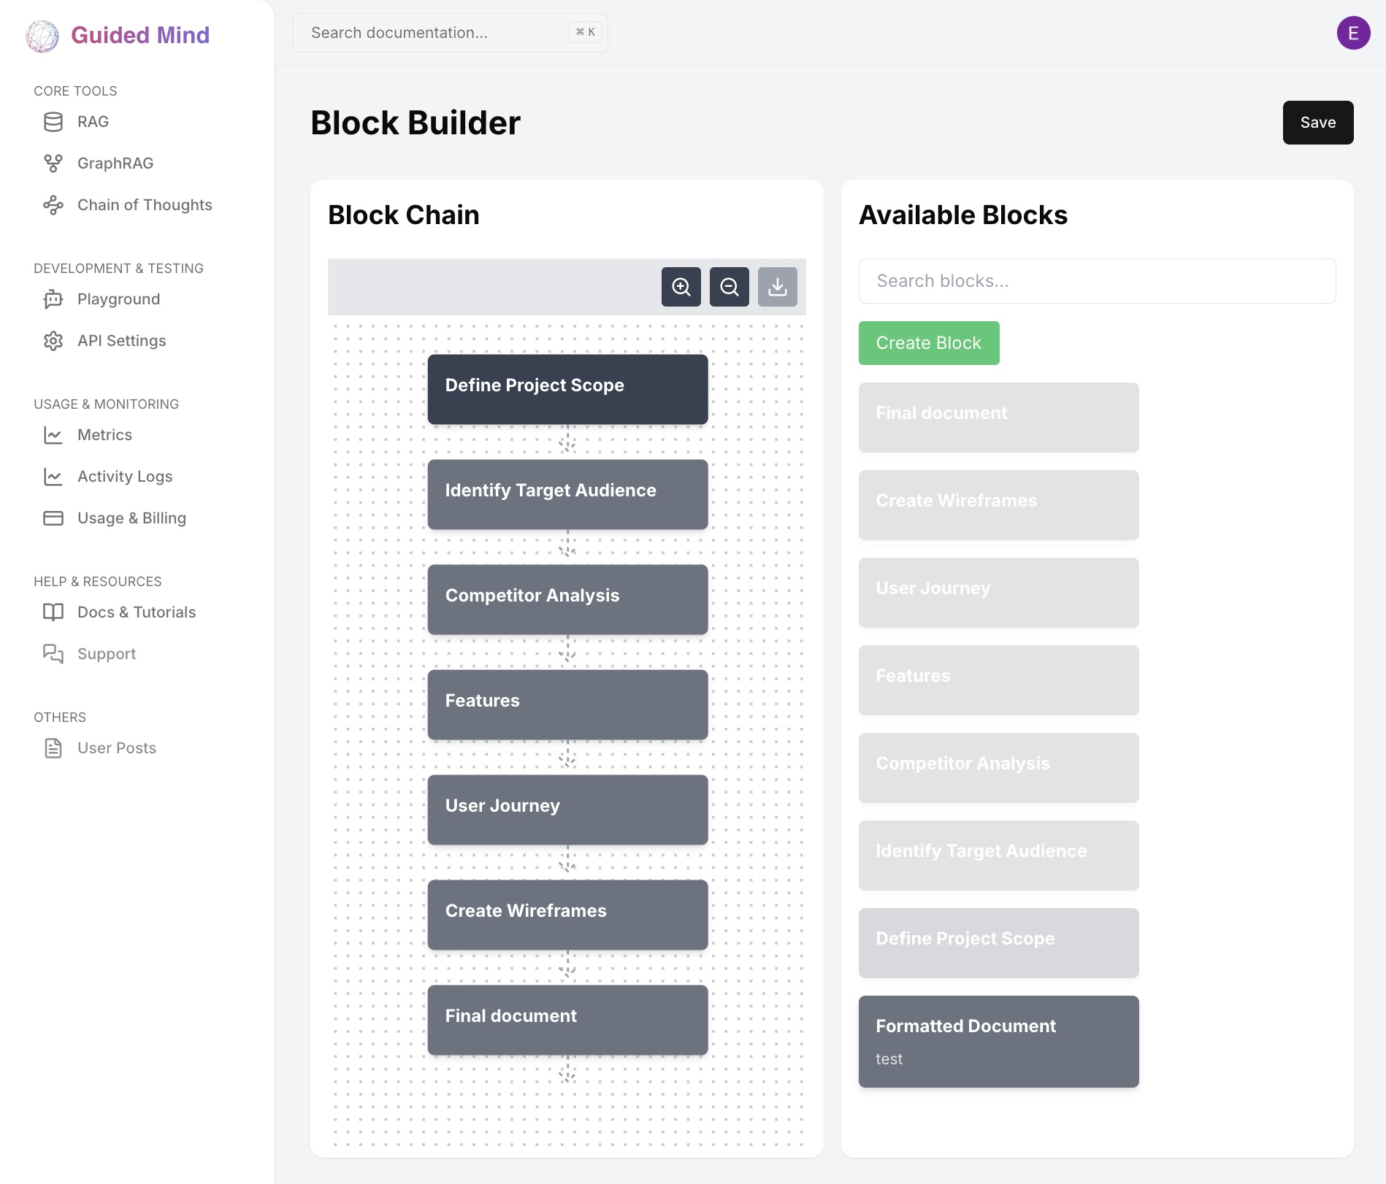
Task: Open RAG database icon in sidebar
Action: 53,122
